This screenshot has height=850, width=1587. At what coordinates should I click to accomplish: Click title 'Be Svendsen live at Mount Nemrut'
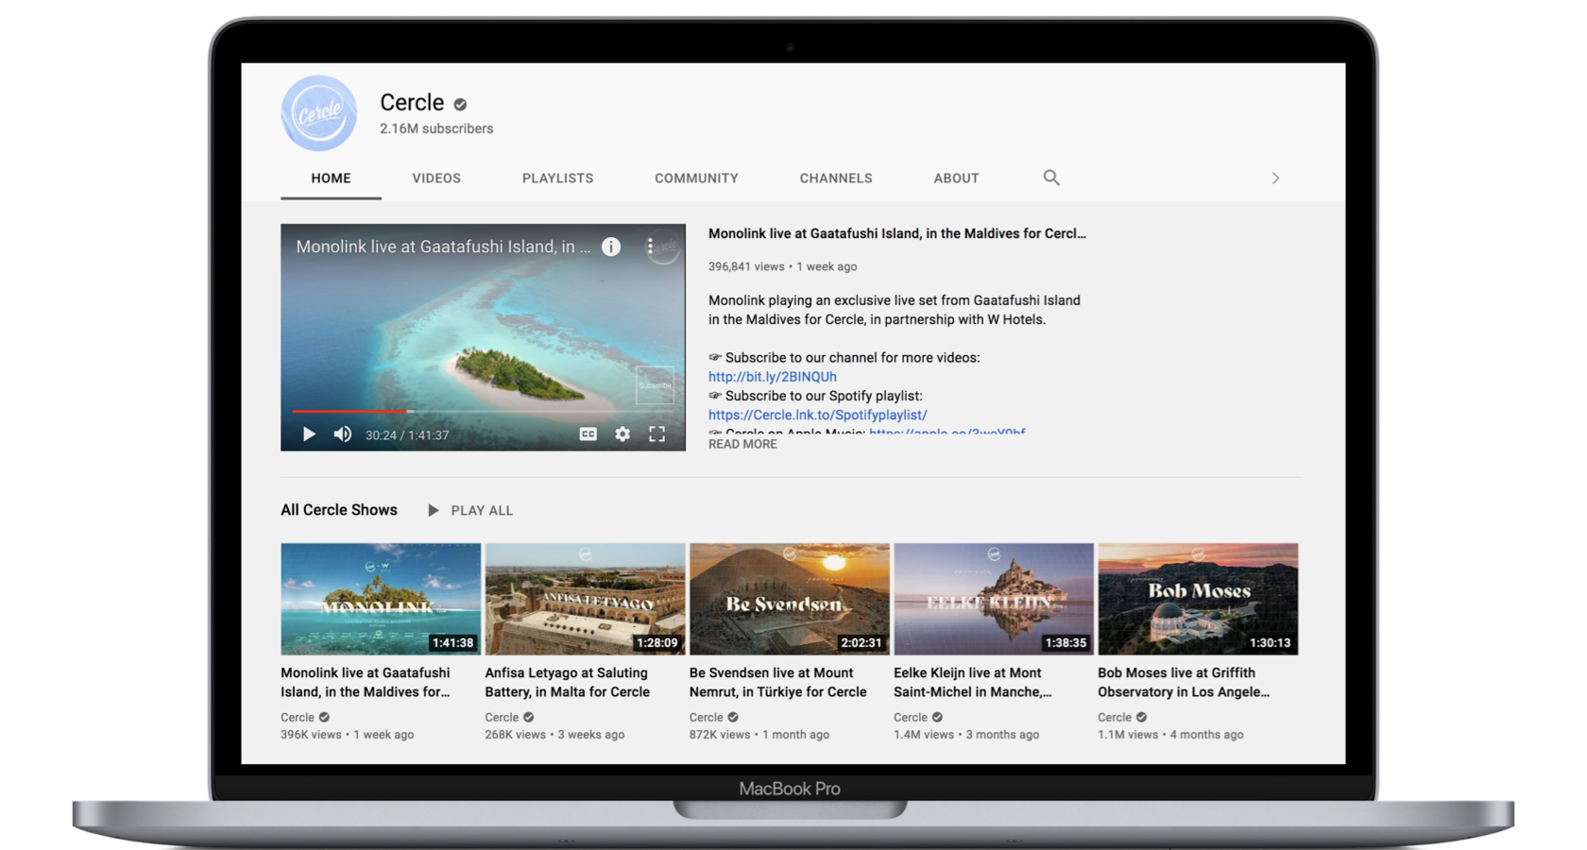tap(777, 682)
